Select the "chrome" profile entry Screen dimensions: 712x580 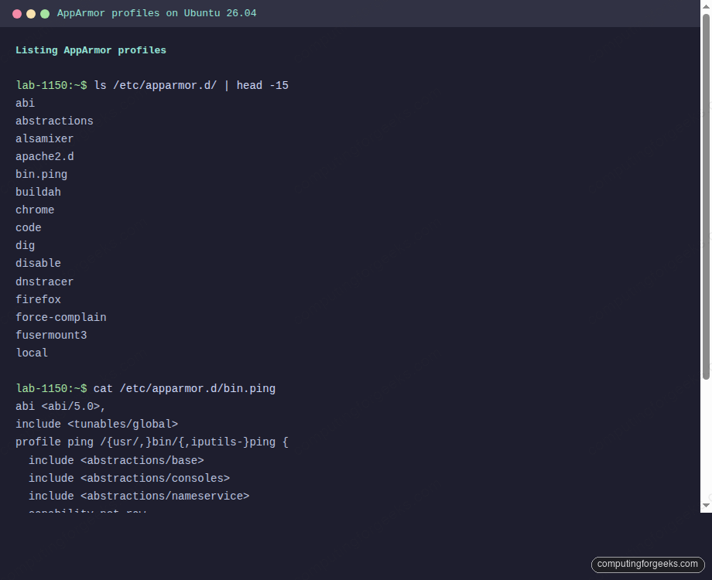(35, 210)
